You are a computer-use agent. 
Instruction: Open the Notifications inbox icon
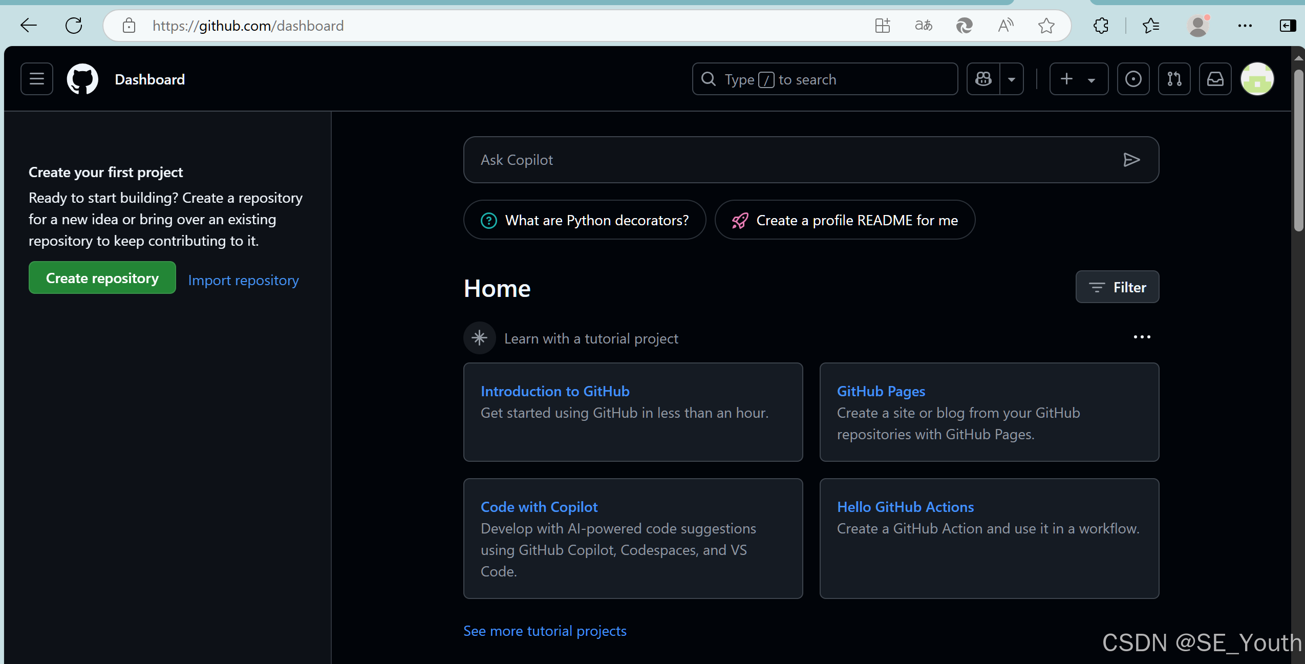[x=1215, y=79]
